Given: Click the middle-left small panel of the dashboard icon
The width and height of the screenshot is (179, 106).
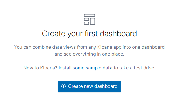Looking at the screenshot, I should point(86,19).
